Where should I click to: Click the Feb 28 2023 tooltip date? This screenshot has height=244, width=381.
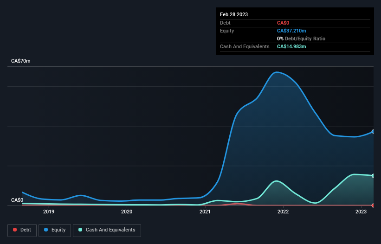pos(234,14)
